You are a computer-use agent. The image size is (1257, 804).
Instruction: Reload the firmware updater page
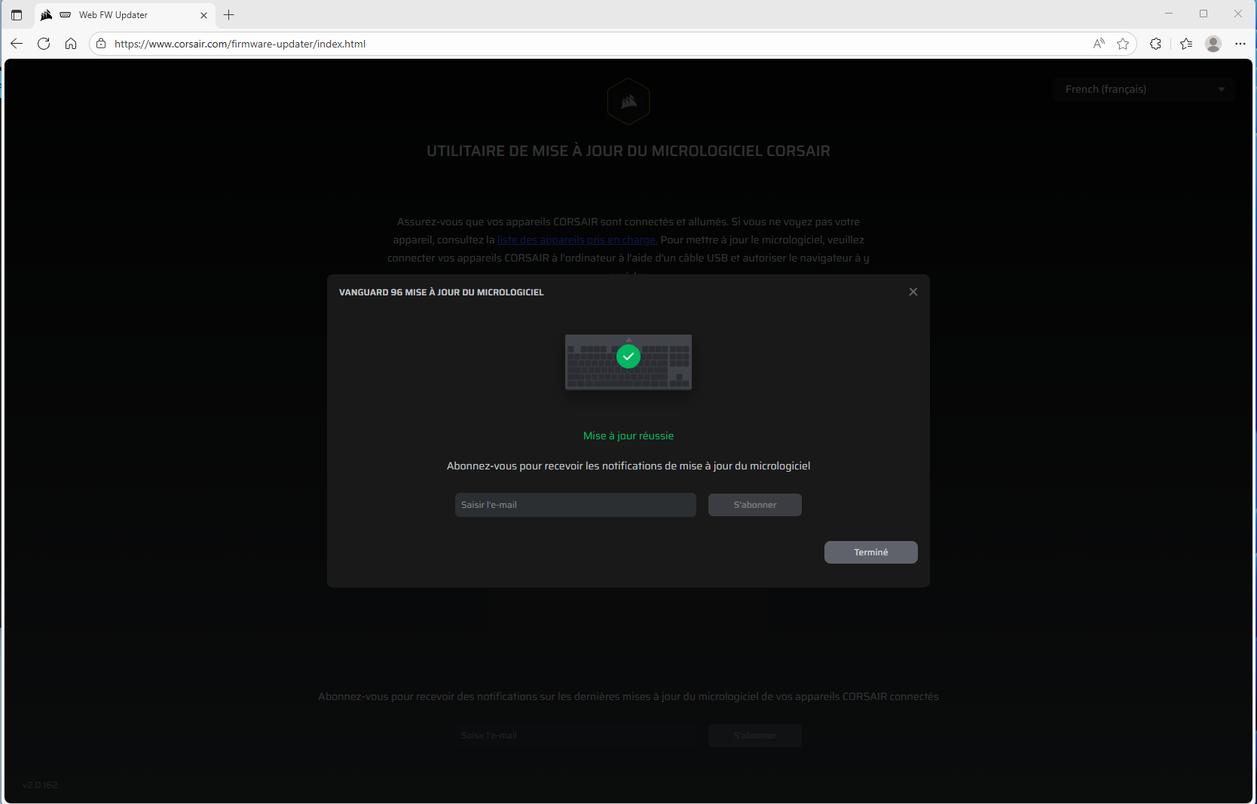coord(44,44)
